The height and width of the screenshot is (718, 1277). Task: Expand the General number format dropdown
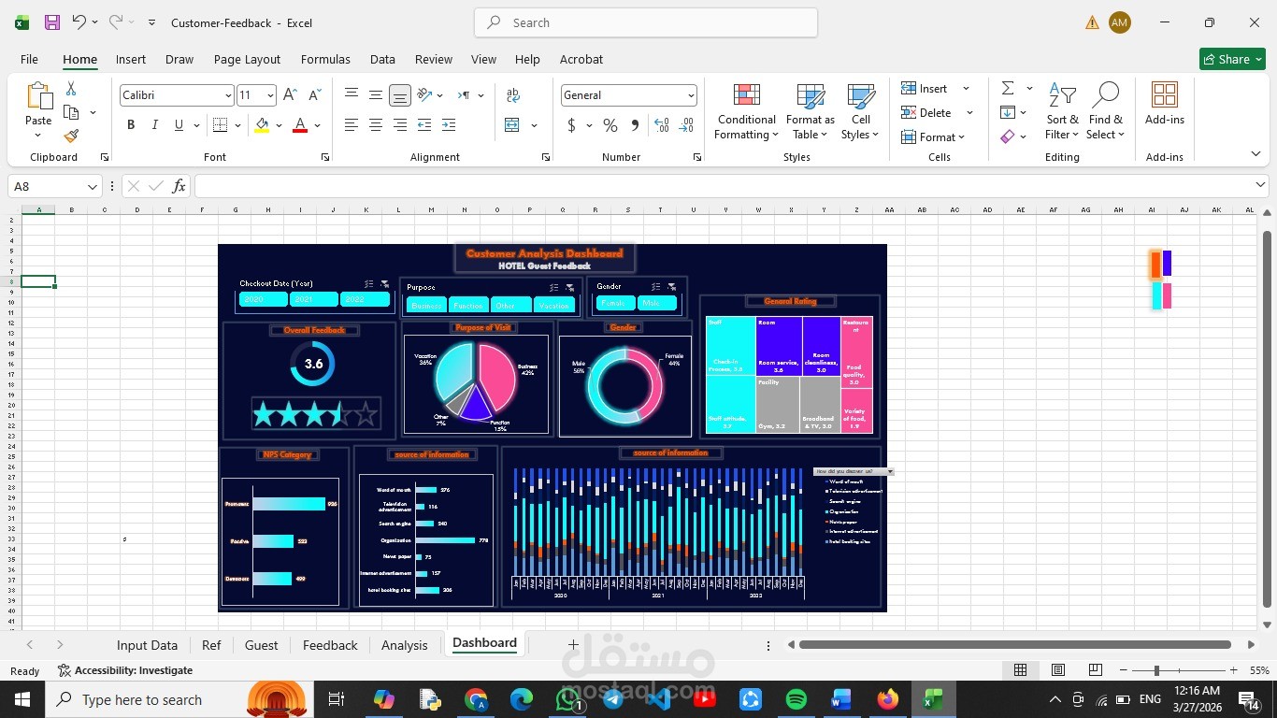pos(691,95)
